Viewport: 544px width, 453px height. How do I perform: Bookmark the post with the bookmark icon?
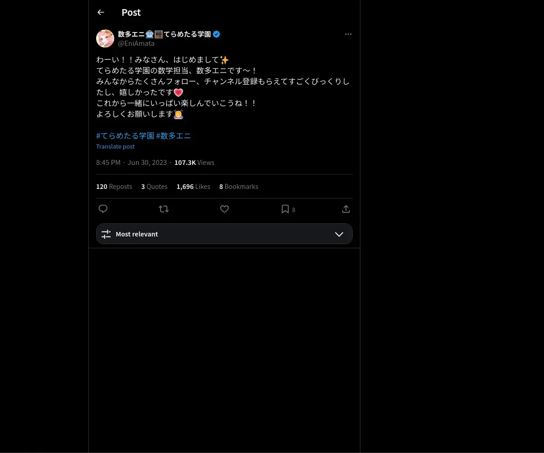pyautogui.click(x=285, y=209)
